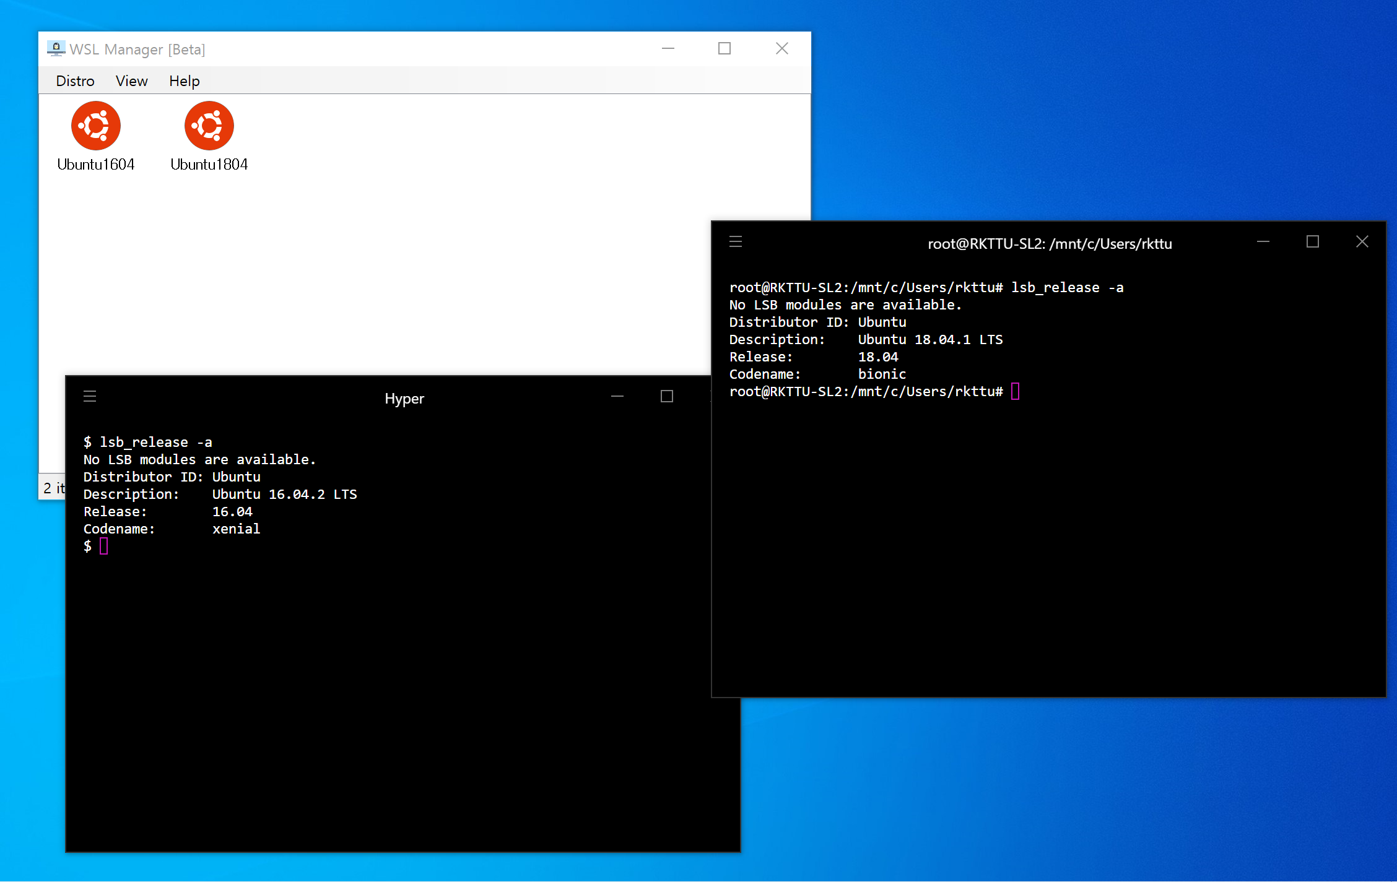
Task: Maximize the WSL Manager window
Action: [x=725, y=48]
